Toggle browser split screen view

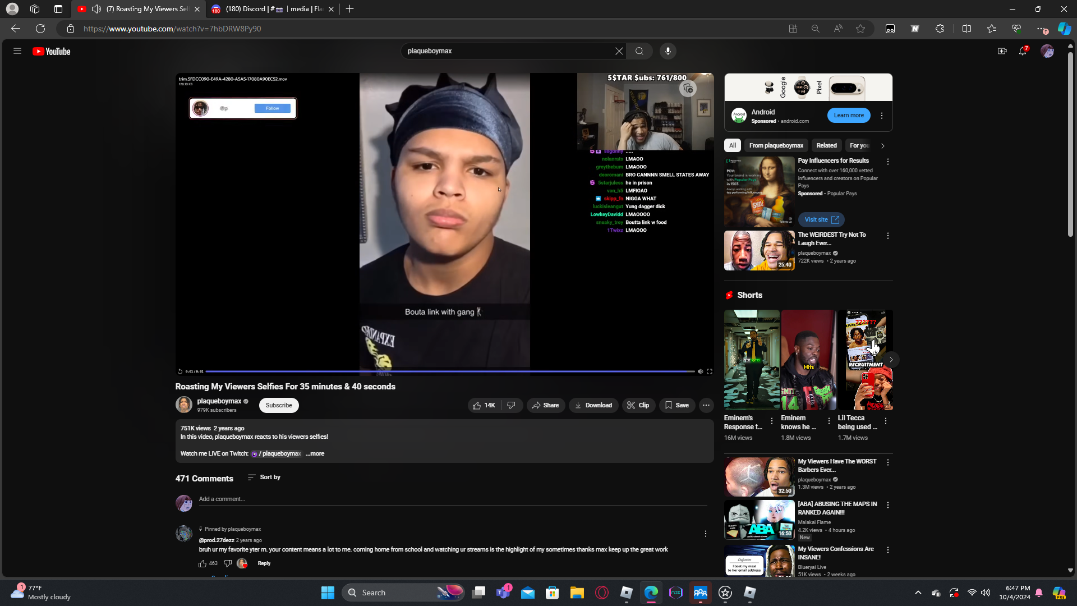(x=966, y=29)
